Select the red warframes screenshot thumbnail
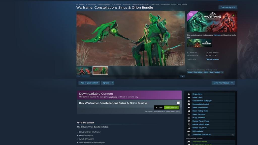Image resolution: width=258 pixels, height=145 pixels. (x=84, y=70)
